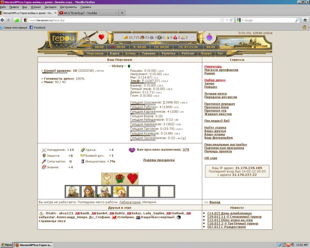
Task: Click the Firefox home button
Action: pyautogui.click(x=304, y=20)
